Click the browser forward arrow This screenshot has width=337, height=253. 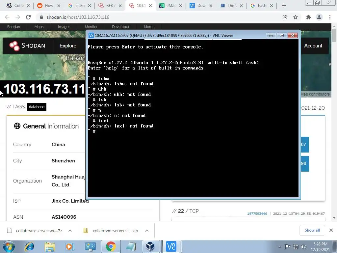coord(18,17)
